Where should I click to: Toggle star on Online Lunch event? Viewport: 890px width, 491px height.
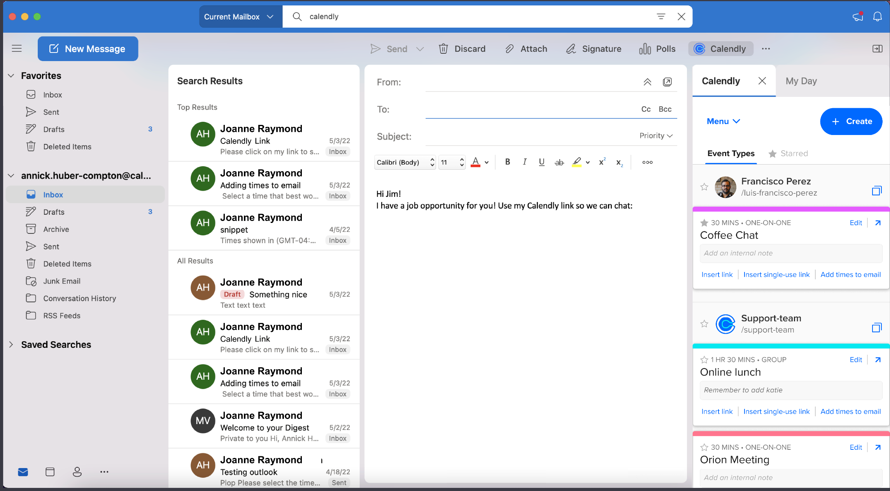tap(703, 359)
